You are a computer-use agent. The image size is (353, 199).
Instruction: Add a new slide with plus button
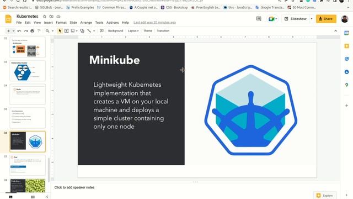pyautogui.click(x=8, y=31)
